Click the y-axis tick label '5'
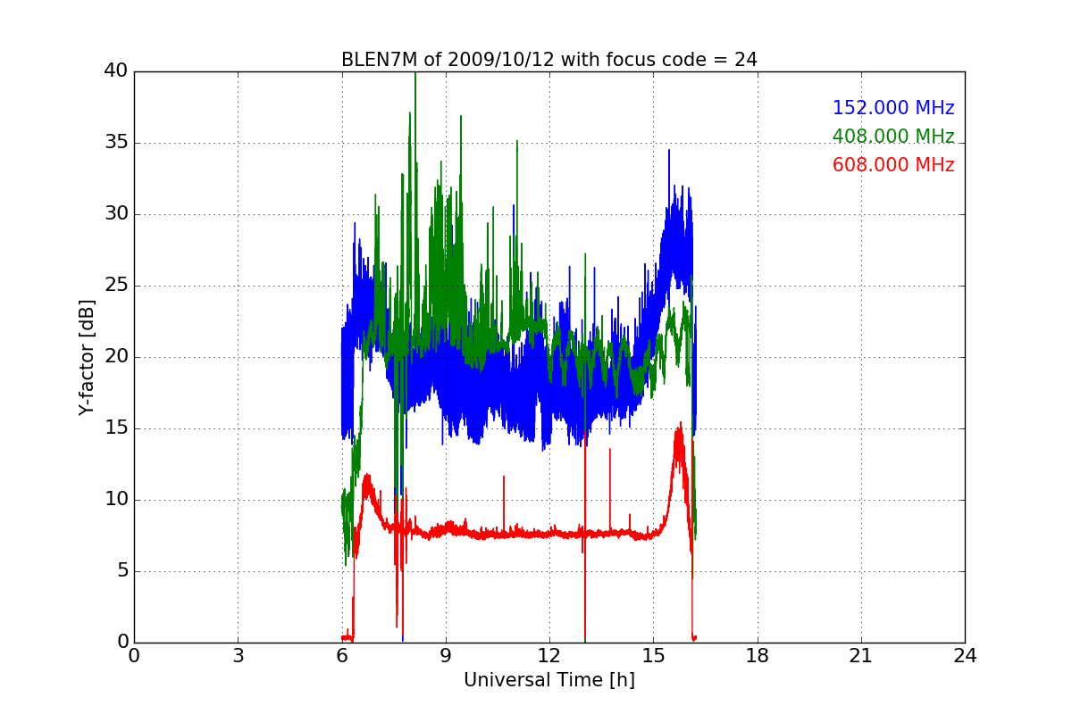Screen dimensions: 1072x714 pos(121,571)
